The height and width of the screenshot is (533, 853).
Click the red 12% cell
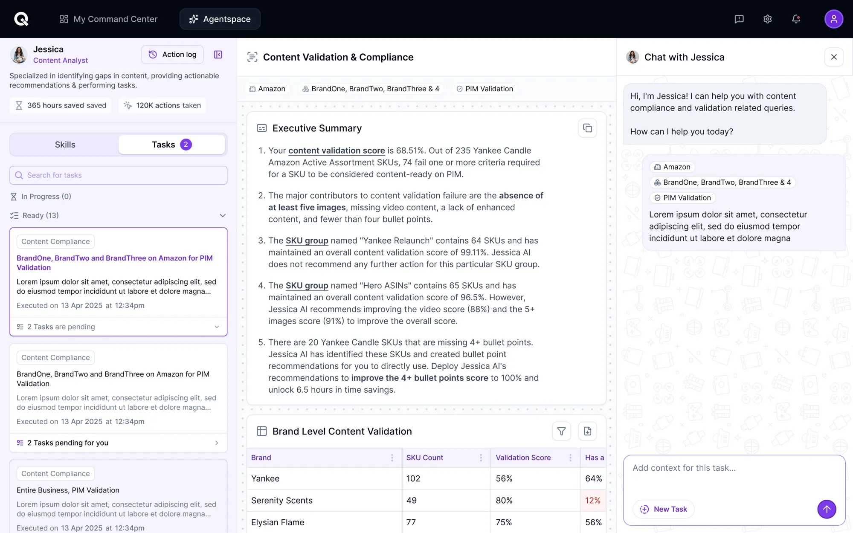coord(593,500)
